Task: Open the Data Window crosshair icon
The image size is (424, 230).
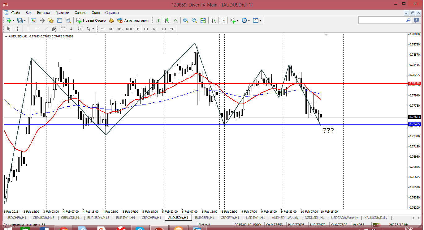Action: pyautogui.click(x=42, y=20)
